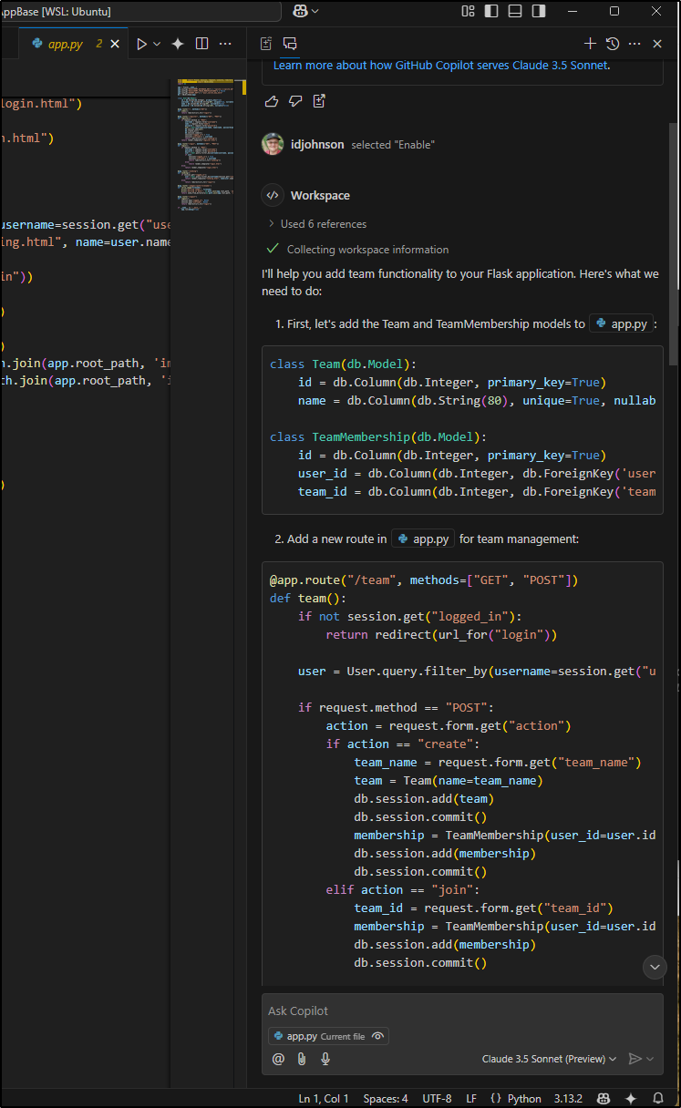Toggle the current file context eye icon
Screen dimensions: 681x1108
tap(378, 1036)
